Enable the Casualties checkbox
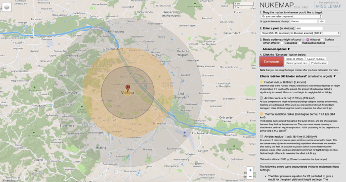346x182 pixels. [282, 43]
